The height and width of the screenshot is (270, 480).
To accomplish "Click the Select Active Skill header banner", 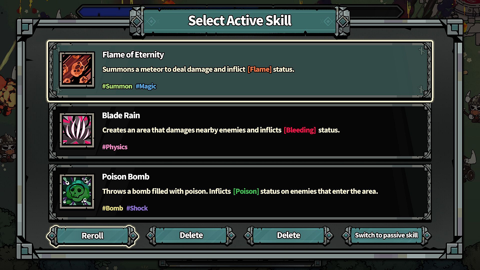I will pyautogui.click(x=239, y=21).
